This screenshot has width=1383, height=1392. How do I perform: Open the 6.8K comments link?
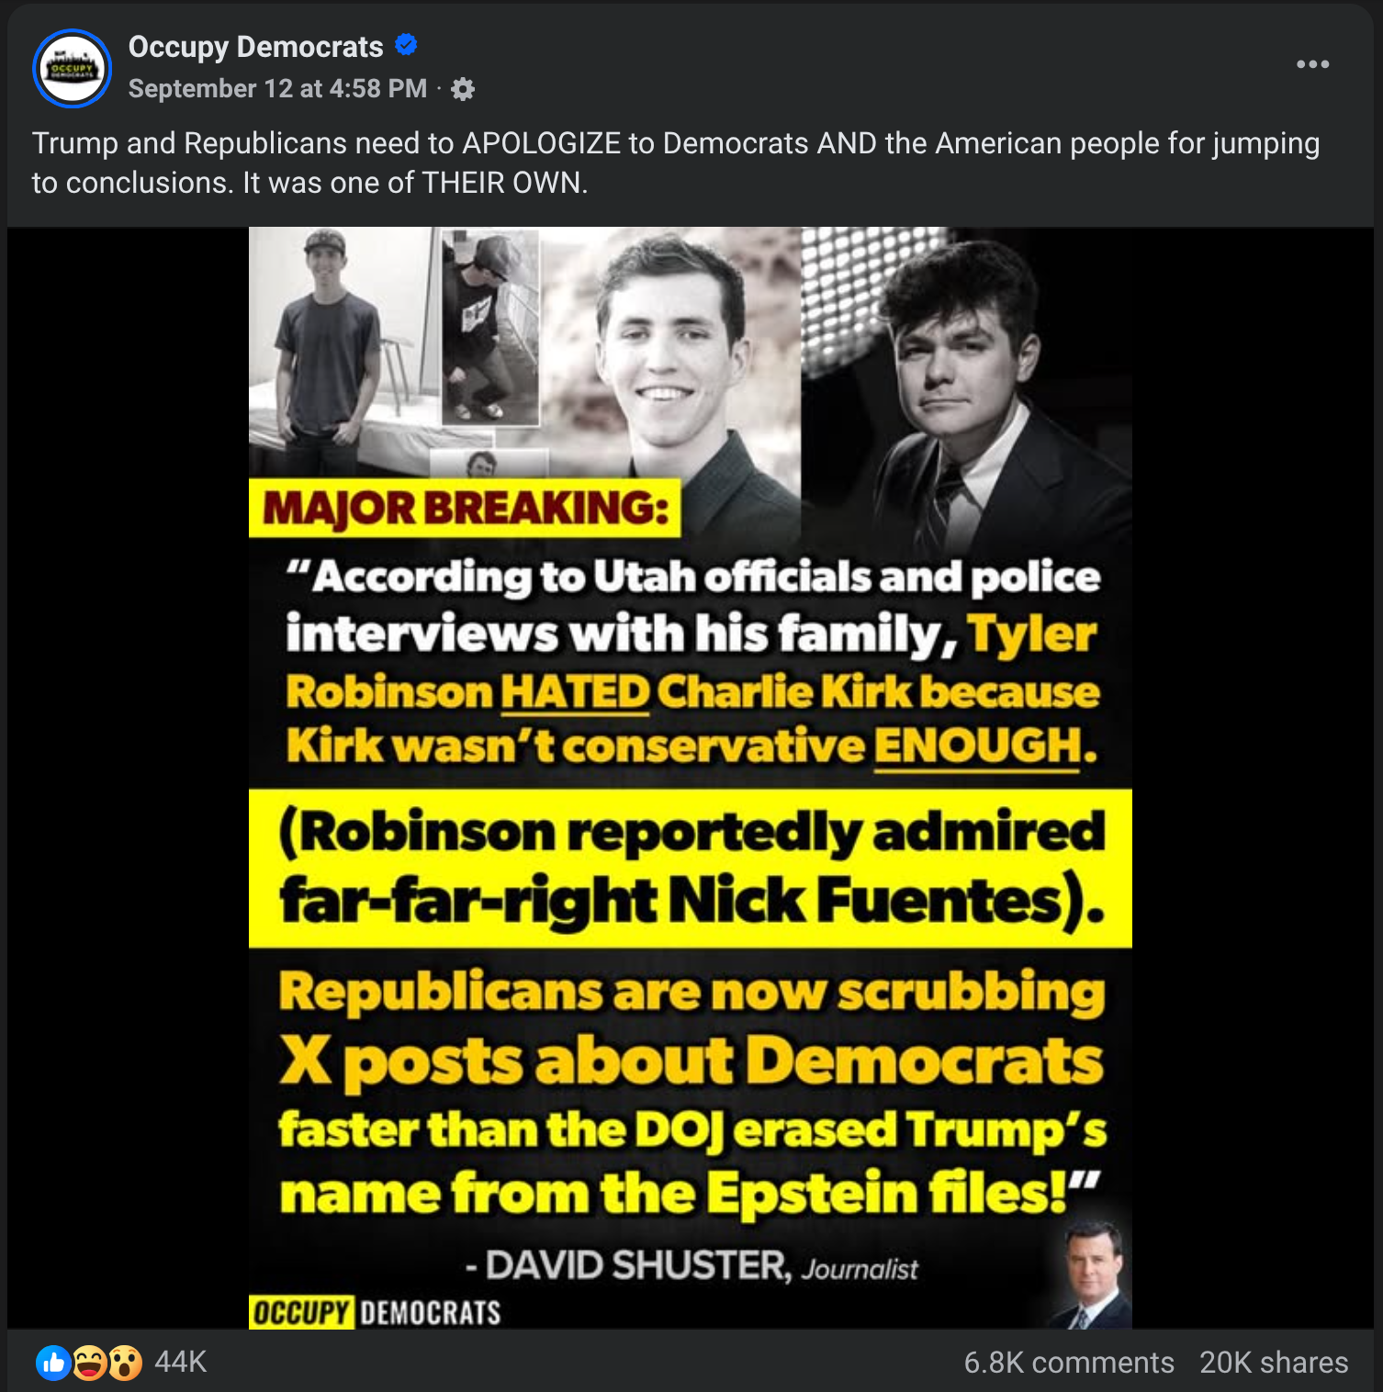pyautogui.click(x=1069, y=1363)
